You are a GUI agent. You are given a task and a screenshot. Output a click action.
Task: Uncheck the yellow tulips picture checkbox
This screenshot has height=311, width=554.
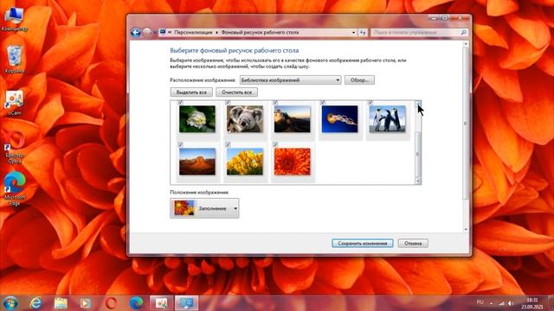pyautogui.click(x=228, y=144)
